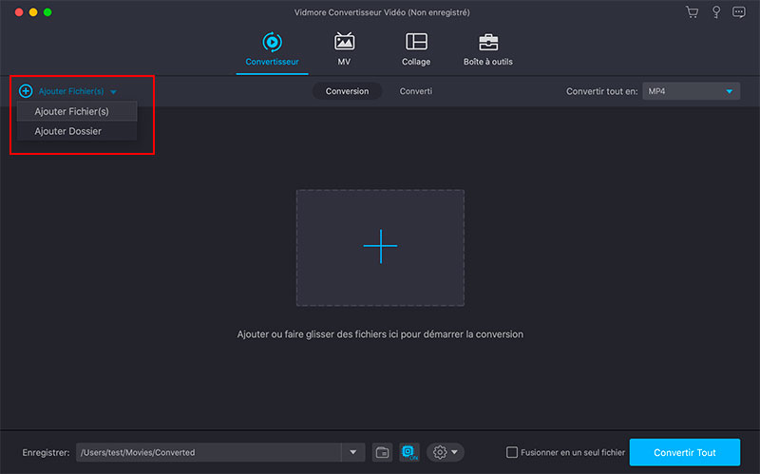Open the feedback chat bubble icon
Viewport: 760px width, 474px height.
tap(739, 12)
